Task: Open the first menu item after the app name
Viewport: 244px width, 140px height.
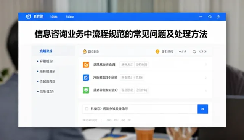Action: pyautogui.click(x=54, y=16)
